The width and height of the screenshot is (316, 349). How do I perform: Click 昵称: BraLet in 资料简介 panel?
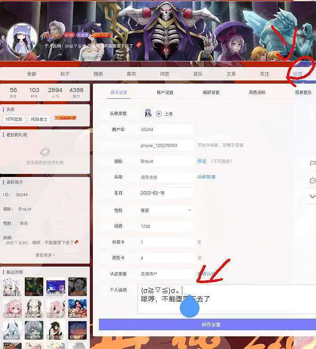17,209
